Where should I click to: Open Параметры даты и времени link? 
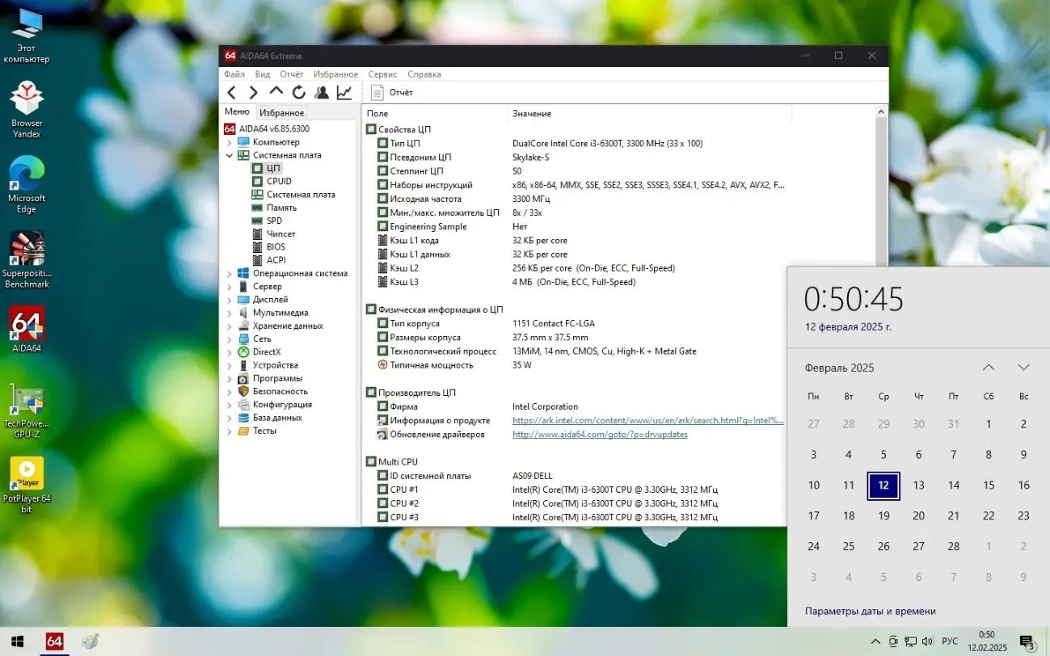click(871, 611)
